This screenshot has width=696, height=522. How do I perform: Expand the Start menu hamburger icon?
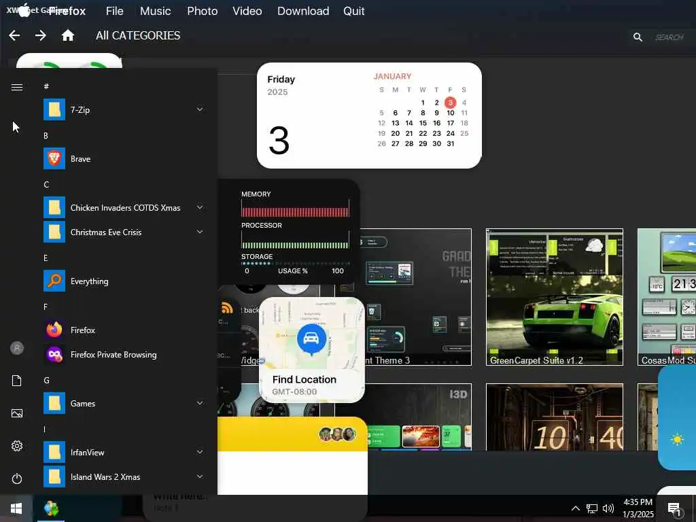(x=17, y=88)
